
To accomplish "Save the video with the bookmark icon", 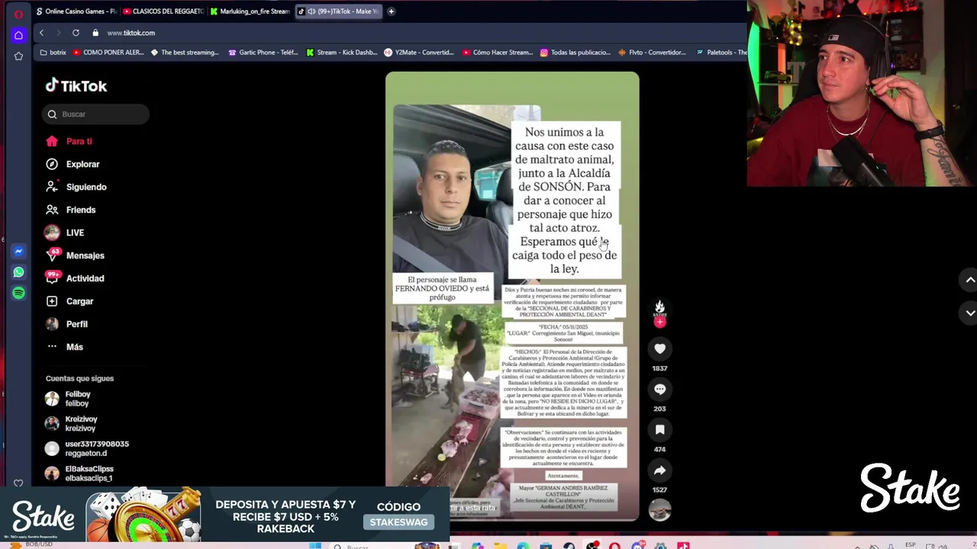I will (x=659, y=430).
